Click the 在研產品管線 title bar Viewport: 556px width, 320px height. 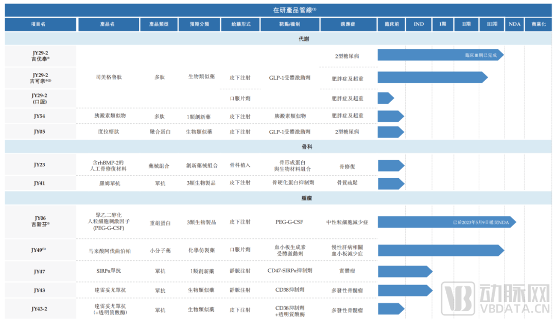(278, 10)
